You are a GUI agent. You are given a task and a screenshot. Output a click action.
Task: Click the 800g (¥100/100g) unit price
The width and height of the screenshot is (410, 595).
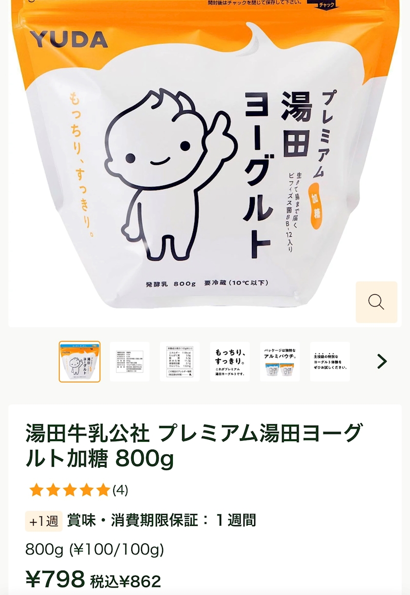[95, 550]
